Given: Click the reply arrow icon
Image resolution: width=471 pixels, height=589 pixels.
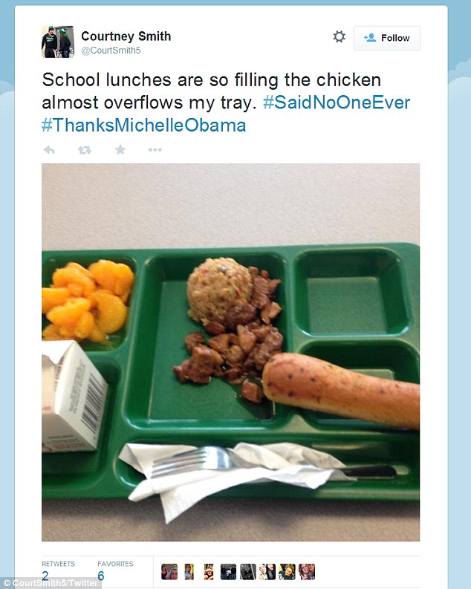Looking at the screenshot, I should 49,150.
